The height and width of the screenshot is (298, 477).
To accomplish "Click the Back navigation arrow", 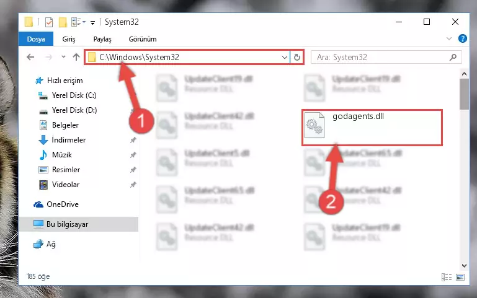I will coord(30,57).
